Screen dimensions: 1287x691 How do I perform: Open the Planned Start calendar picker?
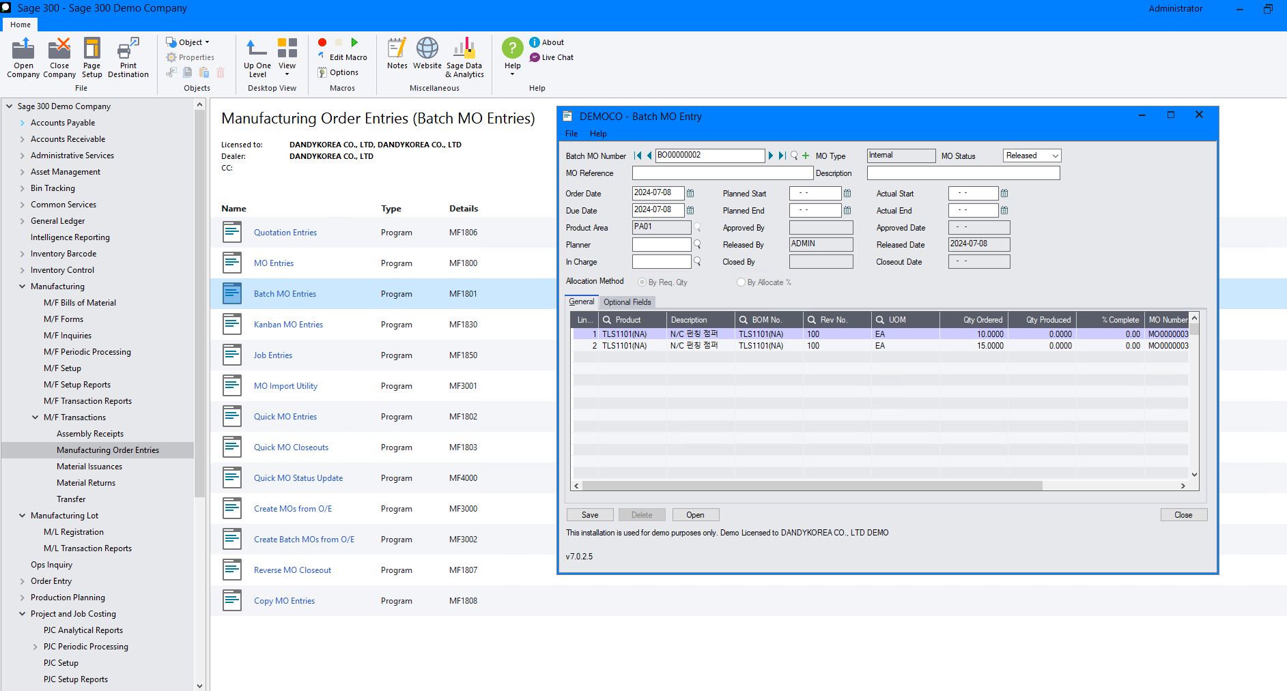pos(847,193)
